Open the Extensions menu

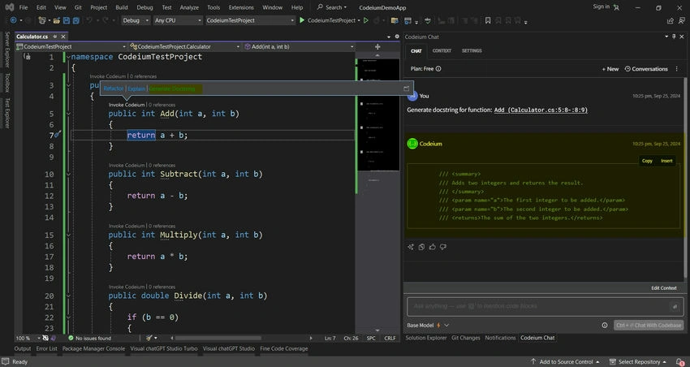pyautogui.click(x=241, y=7)
